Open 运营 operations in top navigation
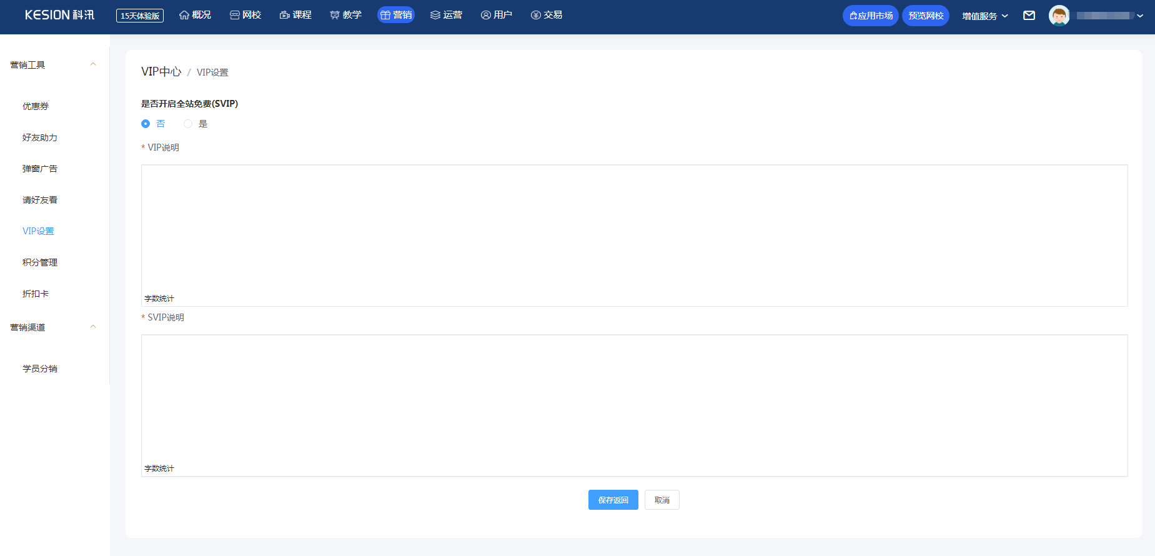1155x556 pixels. [446, 15]
